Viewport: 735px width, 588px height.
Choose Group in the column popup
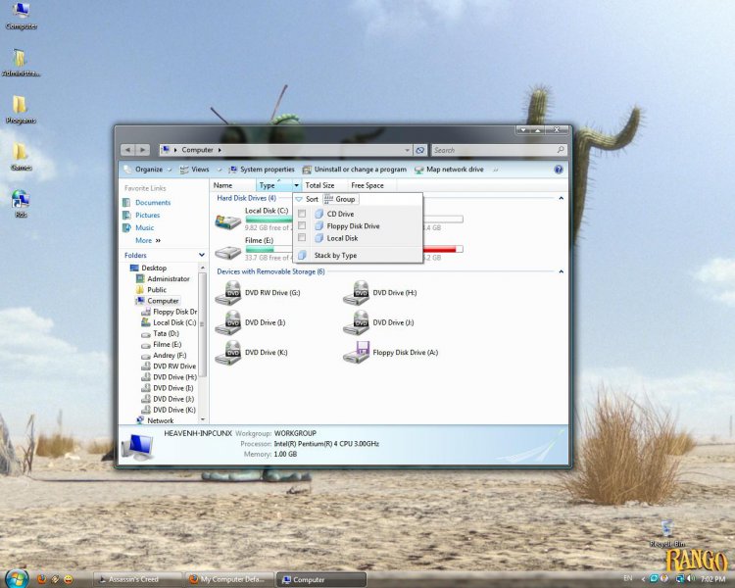pos(340,199)
